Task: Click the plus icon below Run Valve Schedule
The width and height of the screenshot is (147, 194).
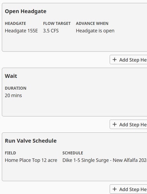Action: click(x=114, y=189)
